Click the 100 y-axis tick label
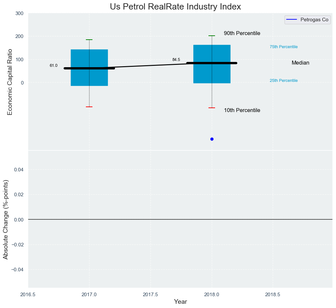 (x=19, y=60)
